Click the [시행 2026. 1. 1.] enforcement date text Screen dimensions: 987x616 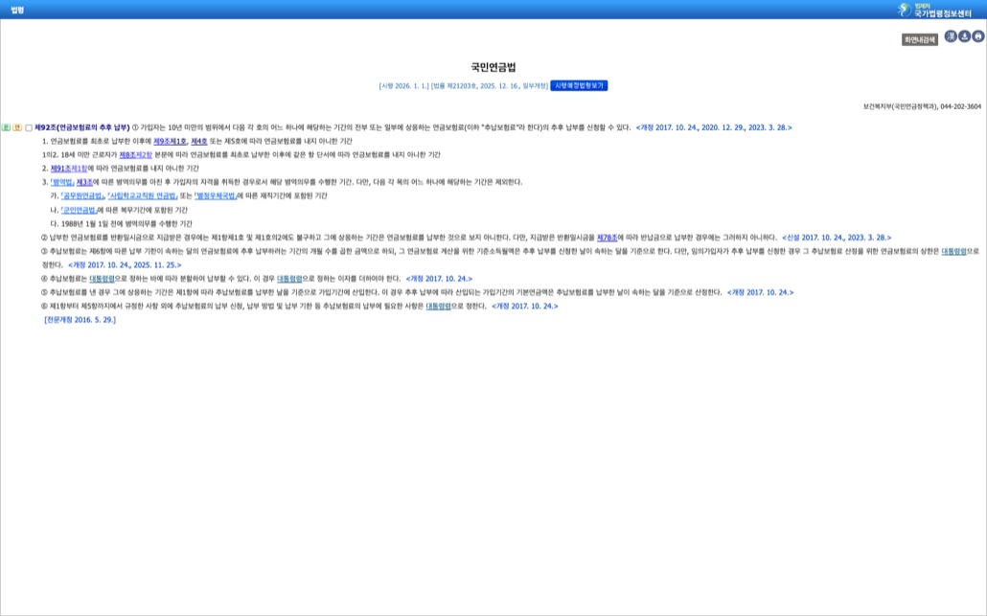click(403, 86)
